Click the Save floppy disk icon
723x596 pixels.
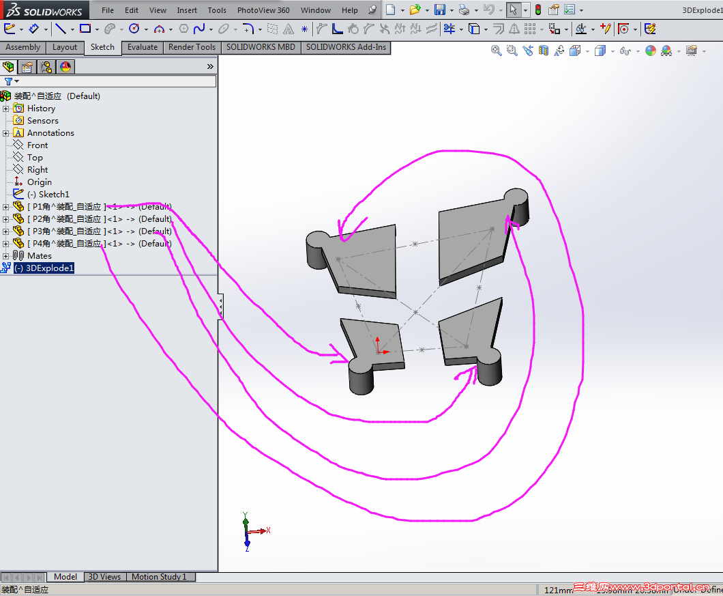pos(440,10)
